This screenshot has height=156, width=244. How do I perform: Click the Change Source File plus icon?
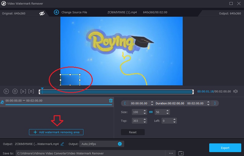(x=56, y=12)
